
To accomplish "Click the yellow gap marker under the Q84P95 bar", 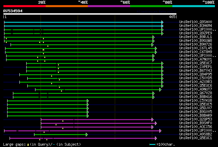I will pyautogui.click(x=51, y=76).
